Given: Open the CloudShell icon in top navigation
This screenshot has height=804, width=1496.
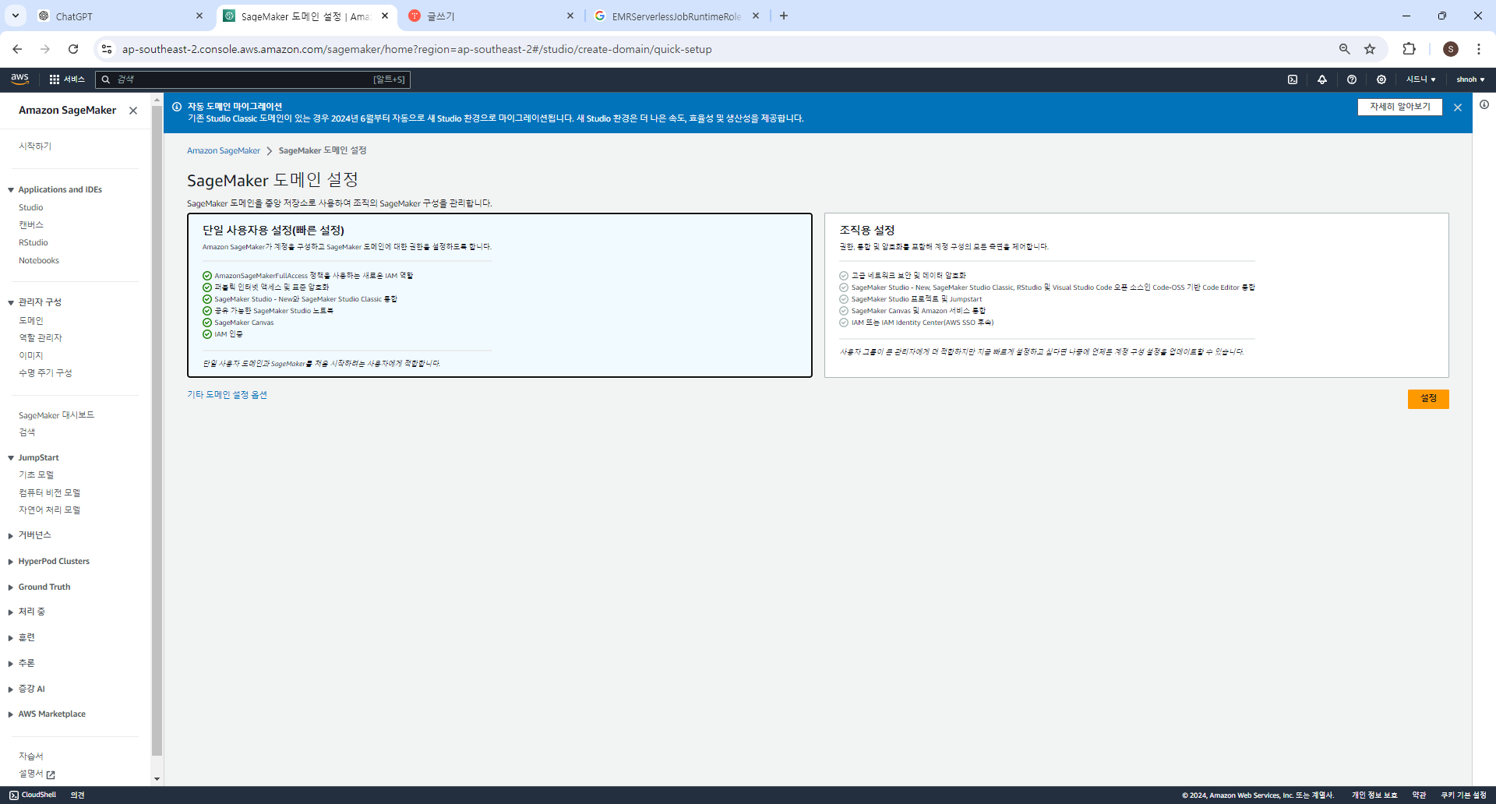Looking at the screenshot, I should pos(1293,79).
